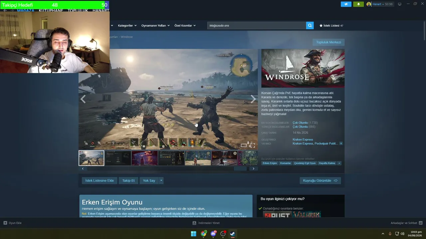Select the Çevrimiçi Eşli Oyun tag
Image resolution: width=426 pixels, height=239 pixels.
pos(305,163)
